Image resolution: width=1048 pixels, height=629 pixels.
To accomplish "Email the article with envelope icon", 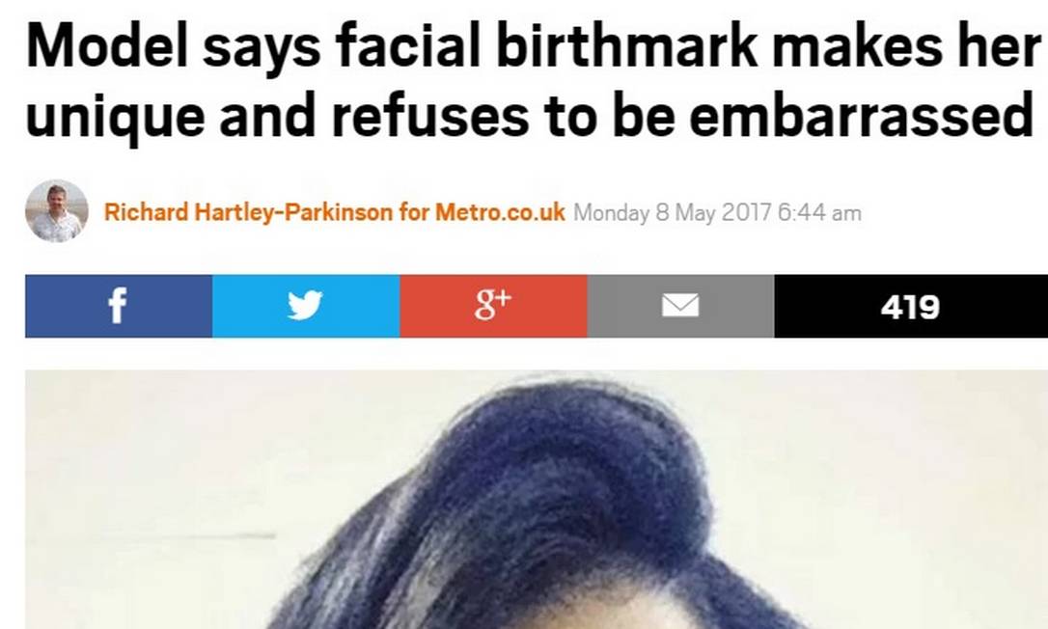I will click(680, 306).
